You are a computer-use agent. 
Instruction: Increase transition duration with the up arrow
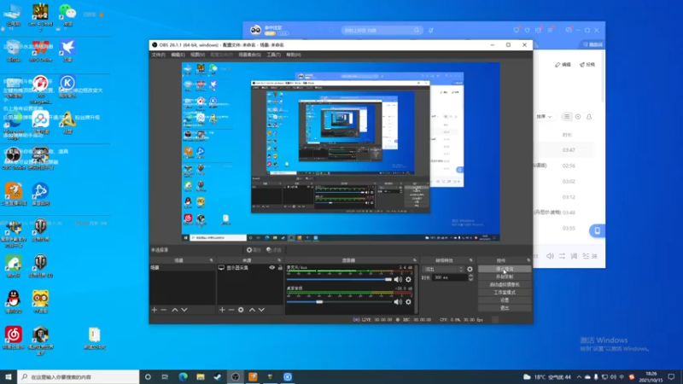tap(471, 276)
